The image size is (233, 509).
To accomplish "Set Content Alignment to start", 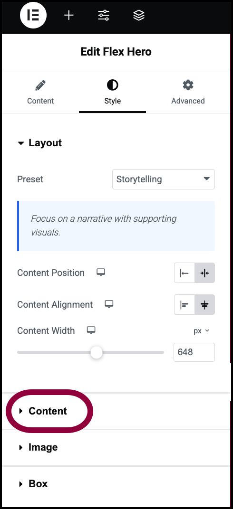I will 184,305.
